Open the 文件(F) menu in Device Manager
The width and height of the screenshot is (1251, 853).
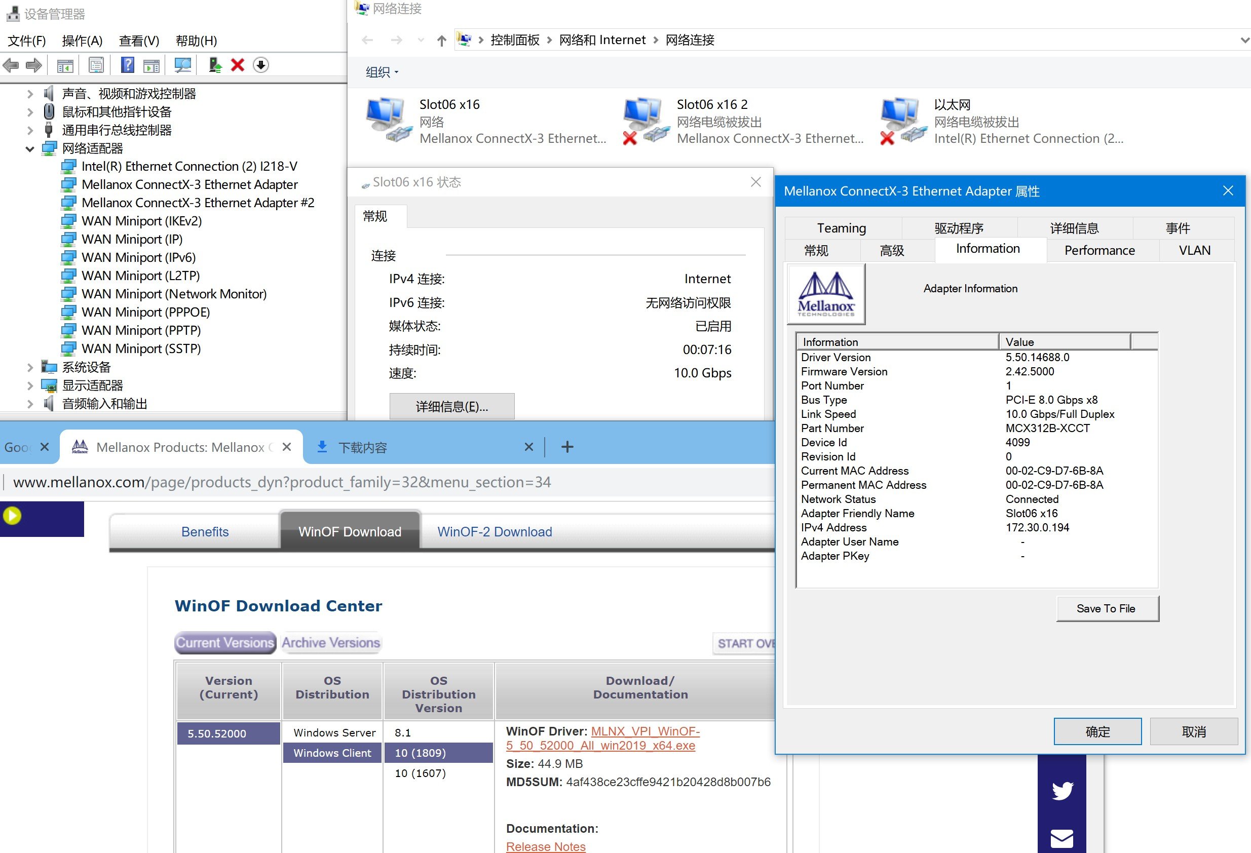coord(27,41)
